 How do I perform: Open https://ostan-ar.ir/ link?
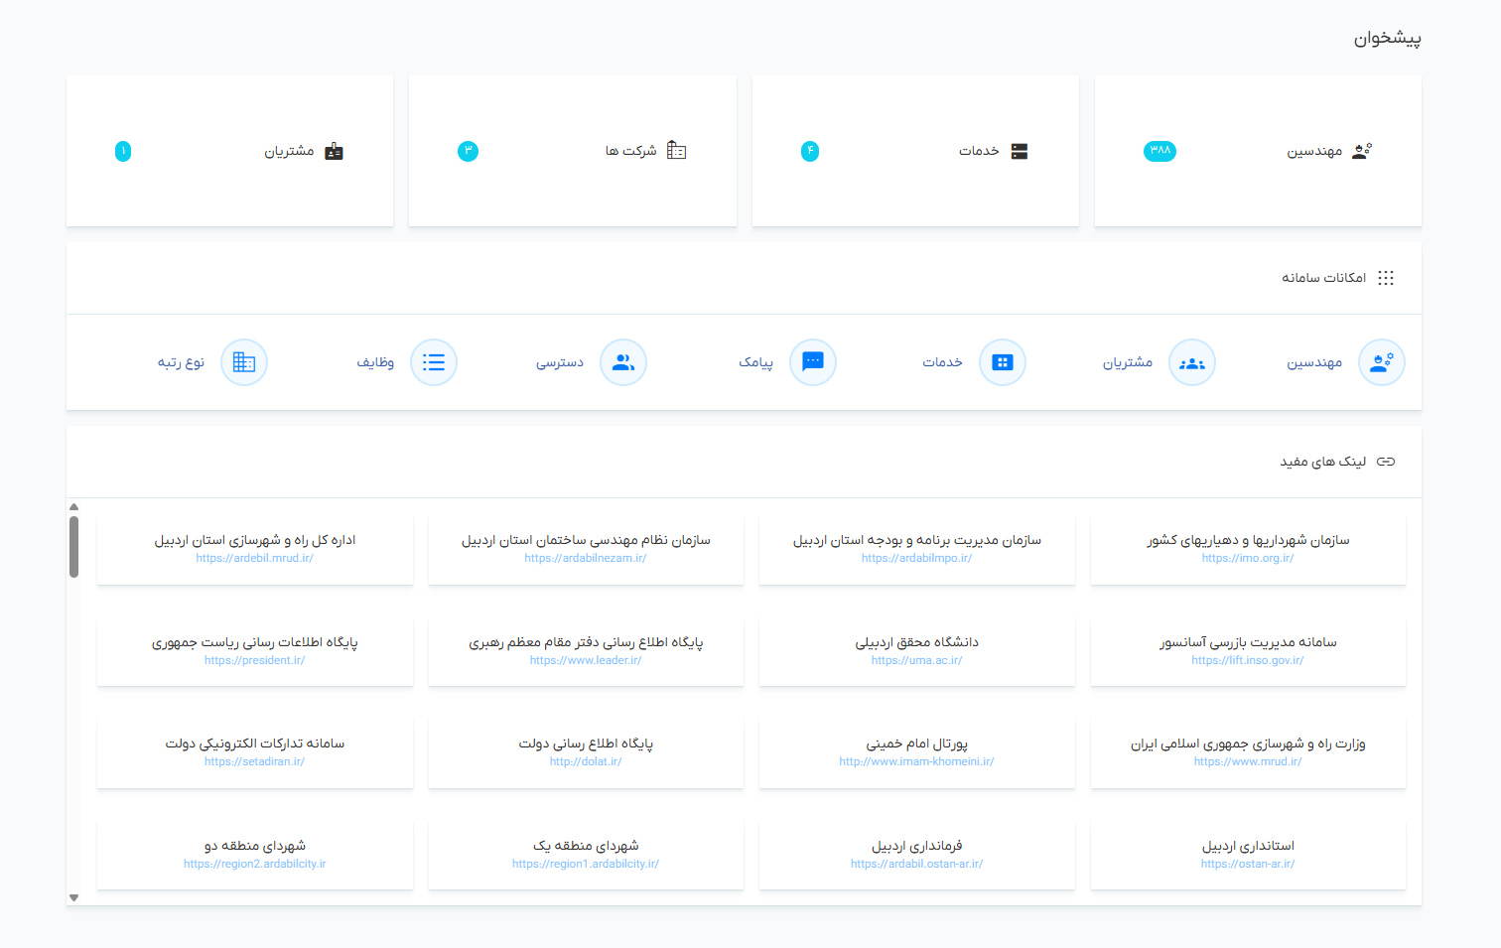(1248, 864)
